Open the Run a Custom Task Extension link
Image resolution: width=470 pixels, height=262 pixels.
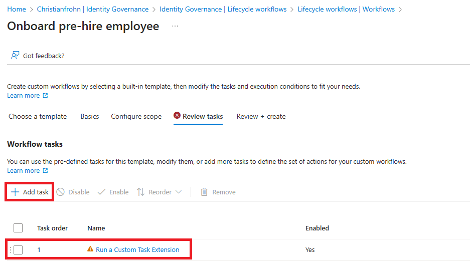(137, 249)
